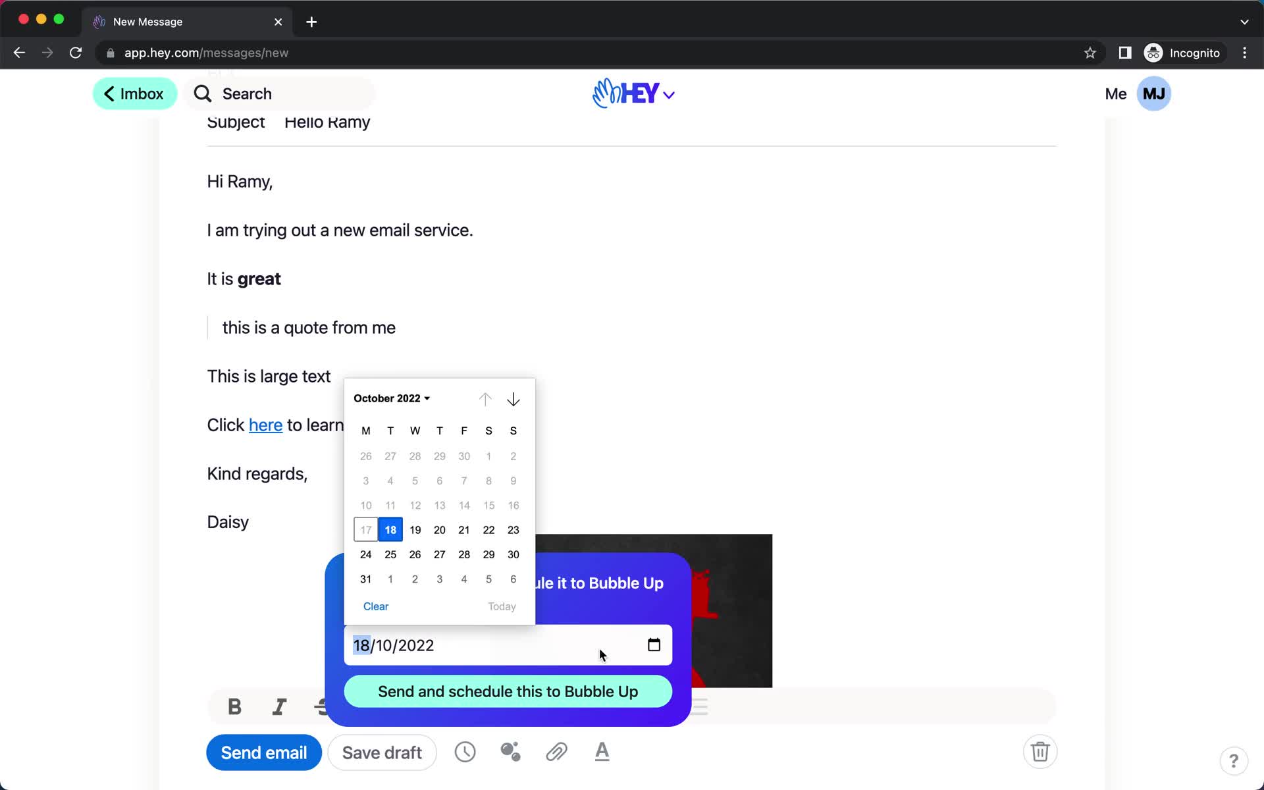Screen dimensions: 1264x790
Task: Navigate to previous month with up arrow
Action: point(485,399)
